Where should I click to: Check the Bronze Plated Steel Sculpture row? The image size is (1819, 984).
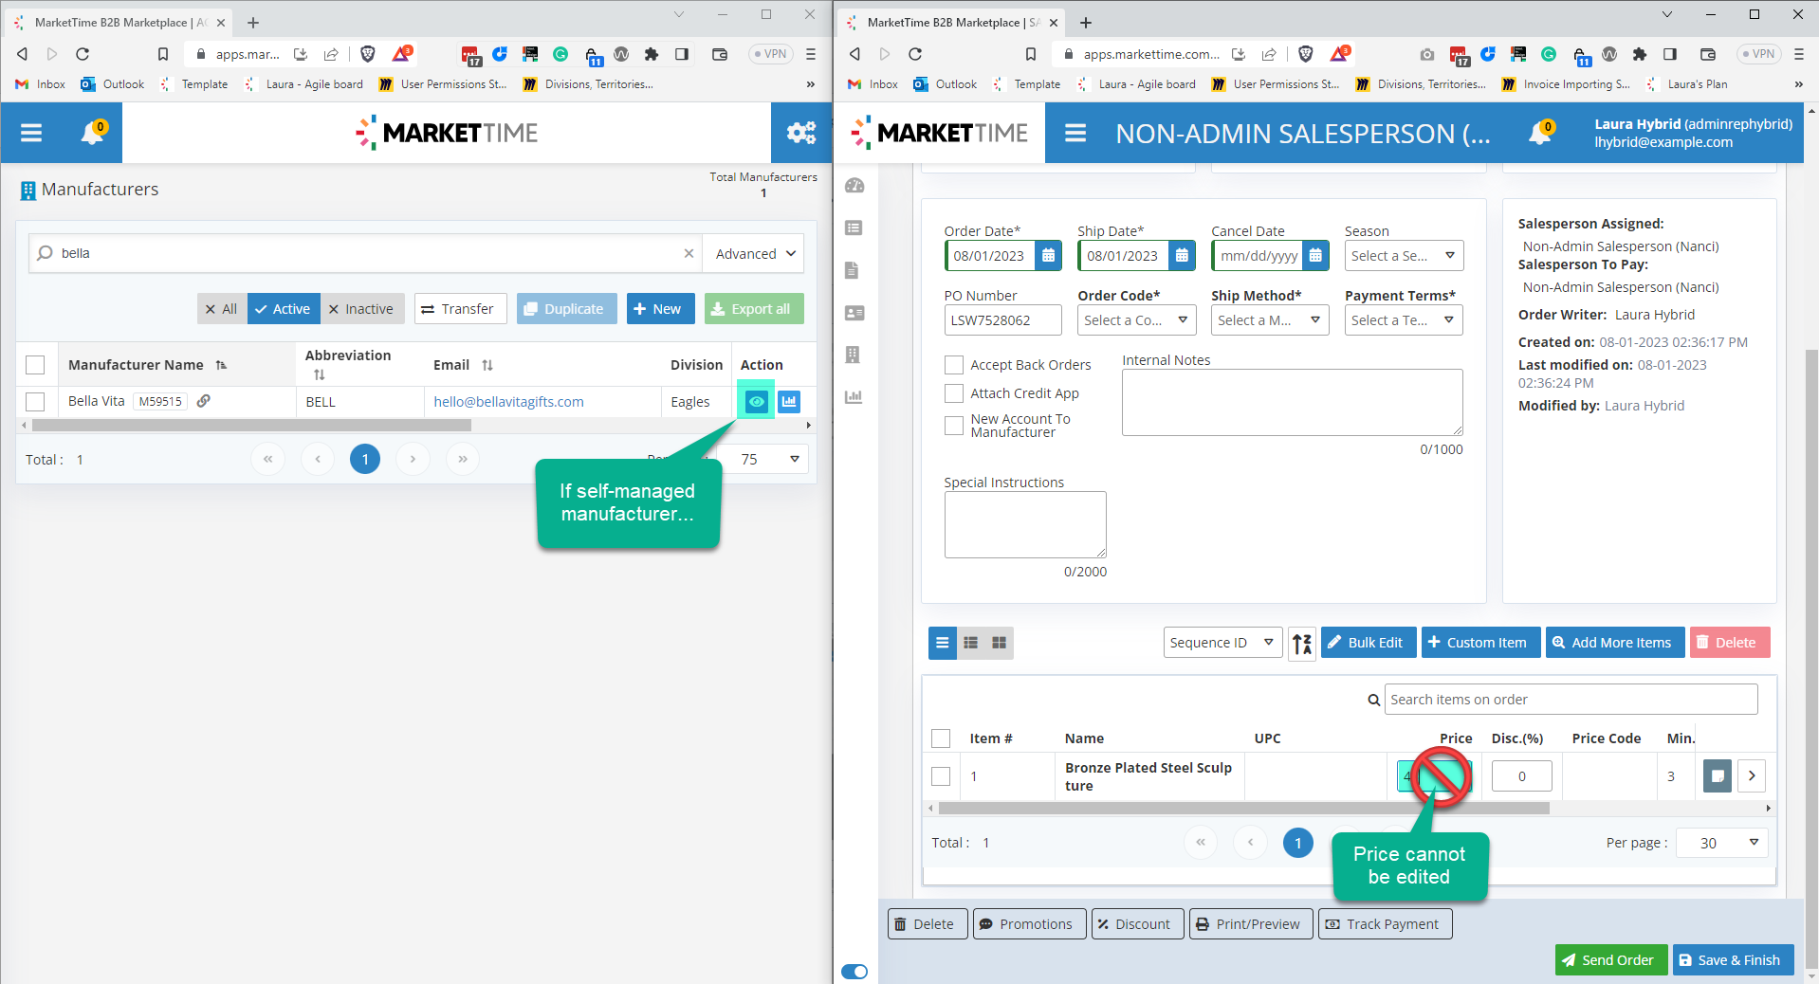[x=941, y=776]
